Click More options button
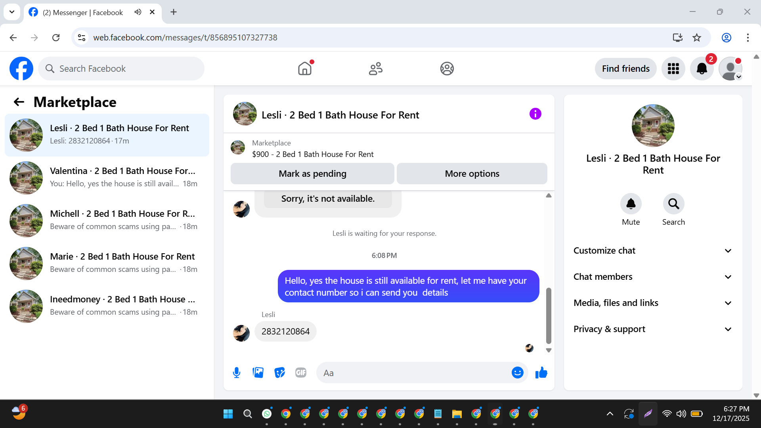The width and height of the screenshot is (761, 428). tap(472, 174)
